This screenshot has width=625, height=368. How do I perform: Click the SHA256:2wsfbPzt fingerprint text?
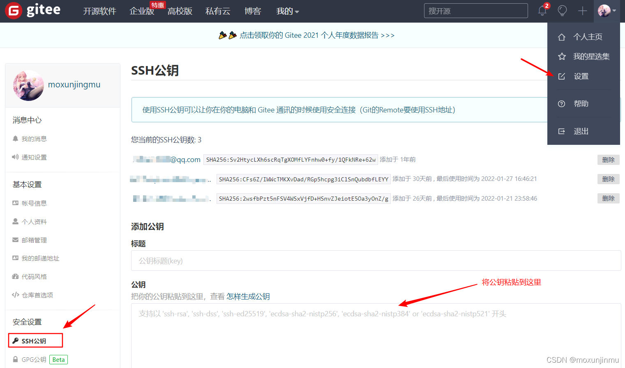(303, 199)
